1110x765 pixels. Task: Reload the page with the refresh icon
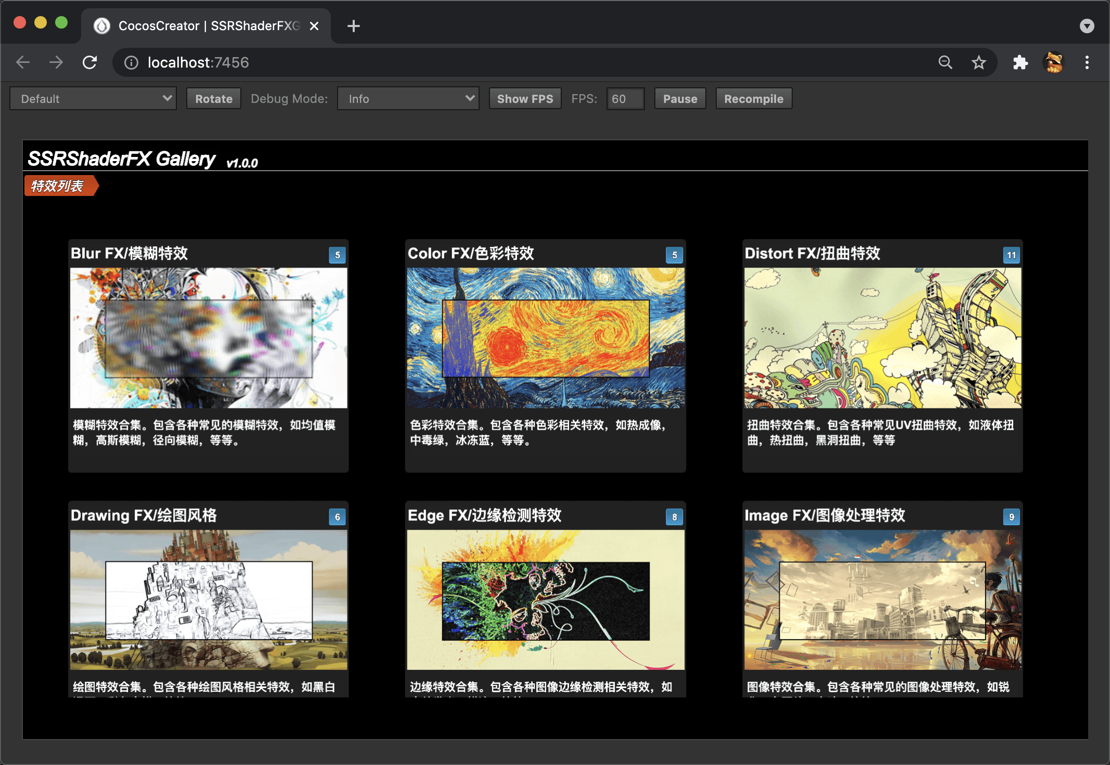point(90,62)
